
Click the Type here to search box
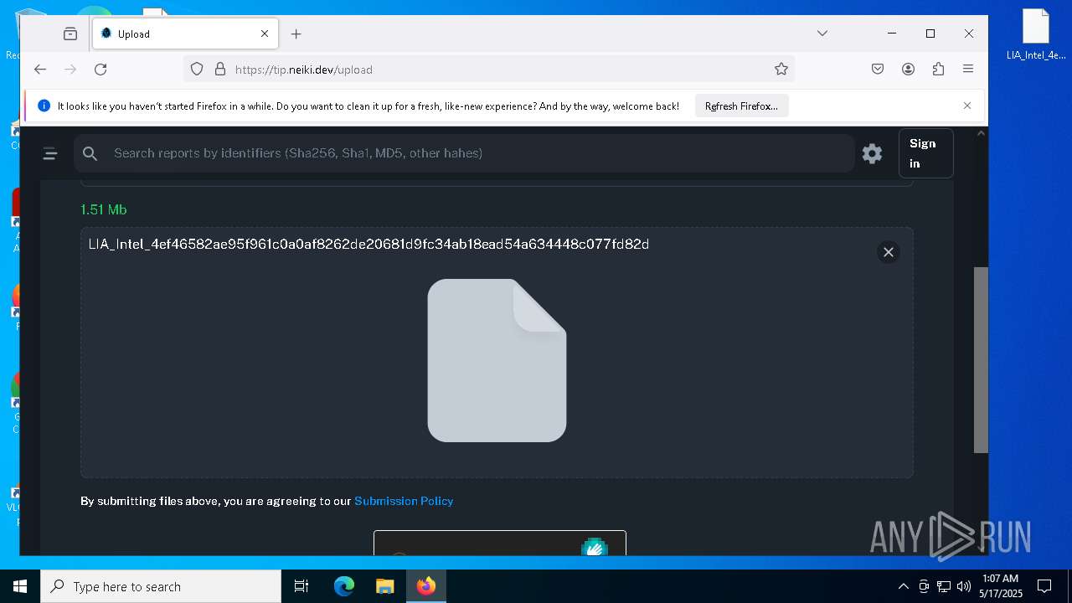tap(161, 586)
